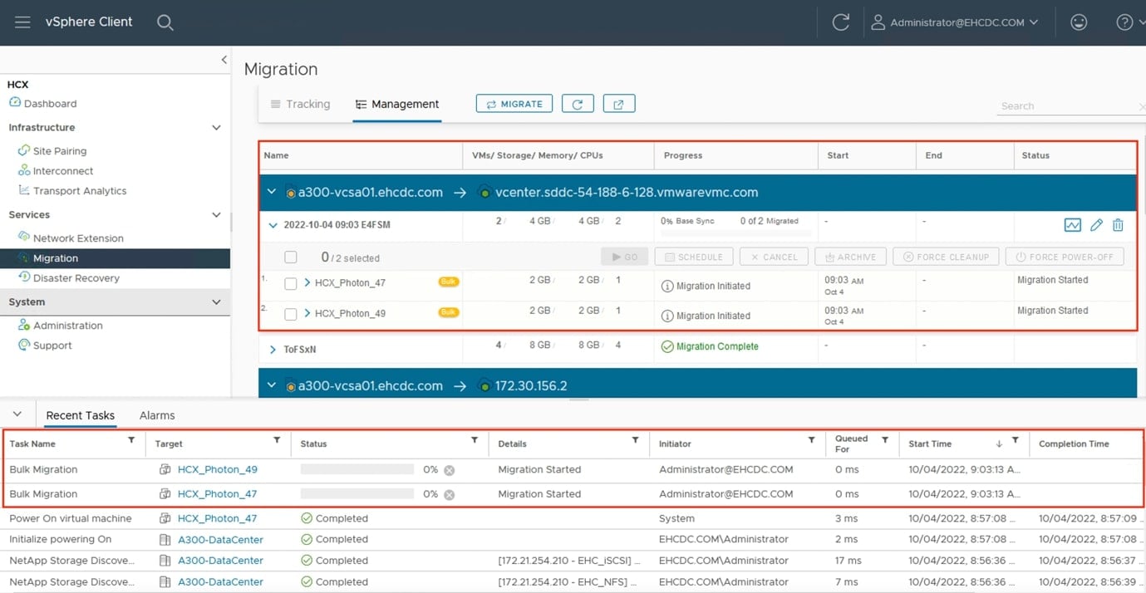Click the migration Search field
This screenshot has width=1146, height=593.
coord(1068,106)
